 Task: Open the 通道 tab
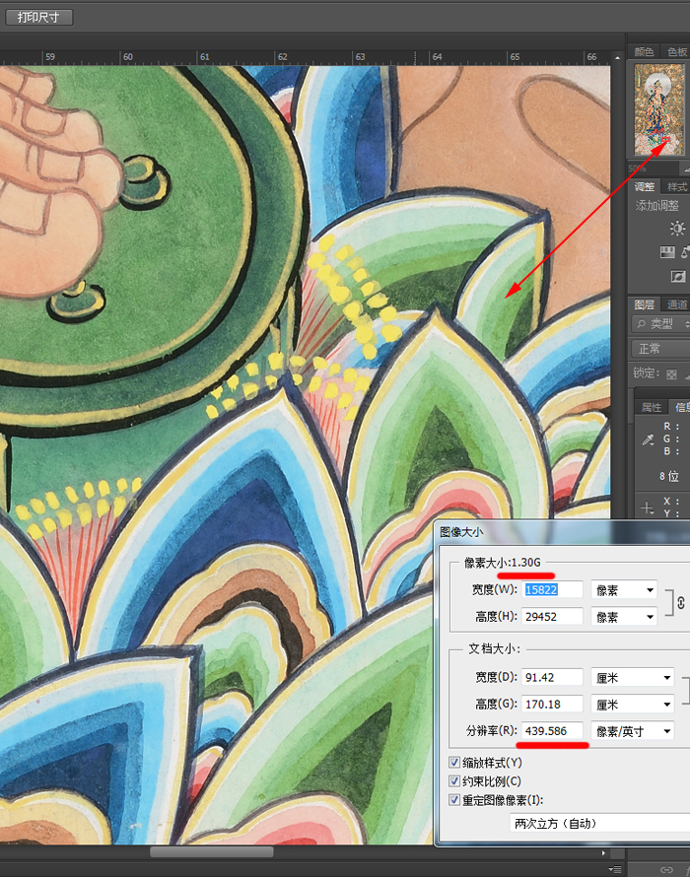tap(676, 304)
